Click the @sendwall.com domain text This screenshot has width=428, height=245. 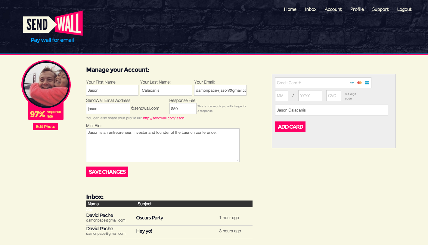[145, 108]
